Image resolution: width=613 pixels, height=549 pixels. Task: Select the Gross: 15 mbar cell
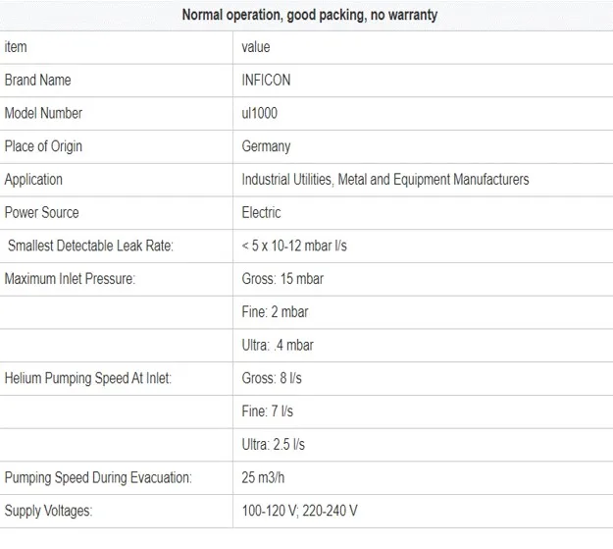pos(282,279)
